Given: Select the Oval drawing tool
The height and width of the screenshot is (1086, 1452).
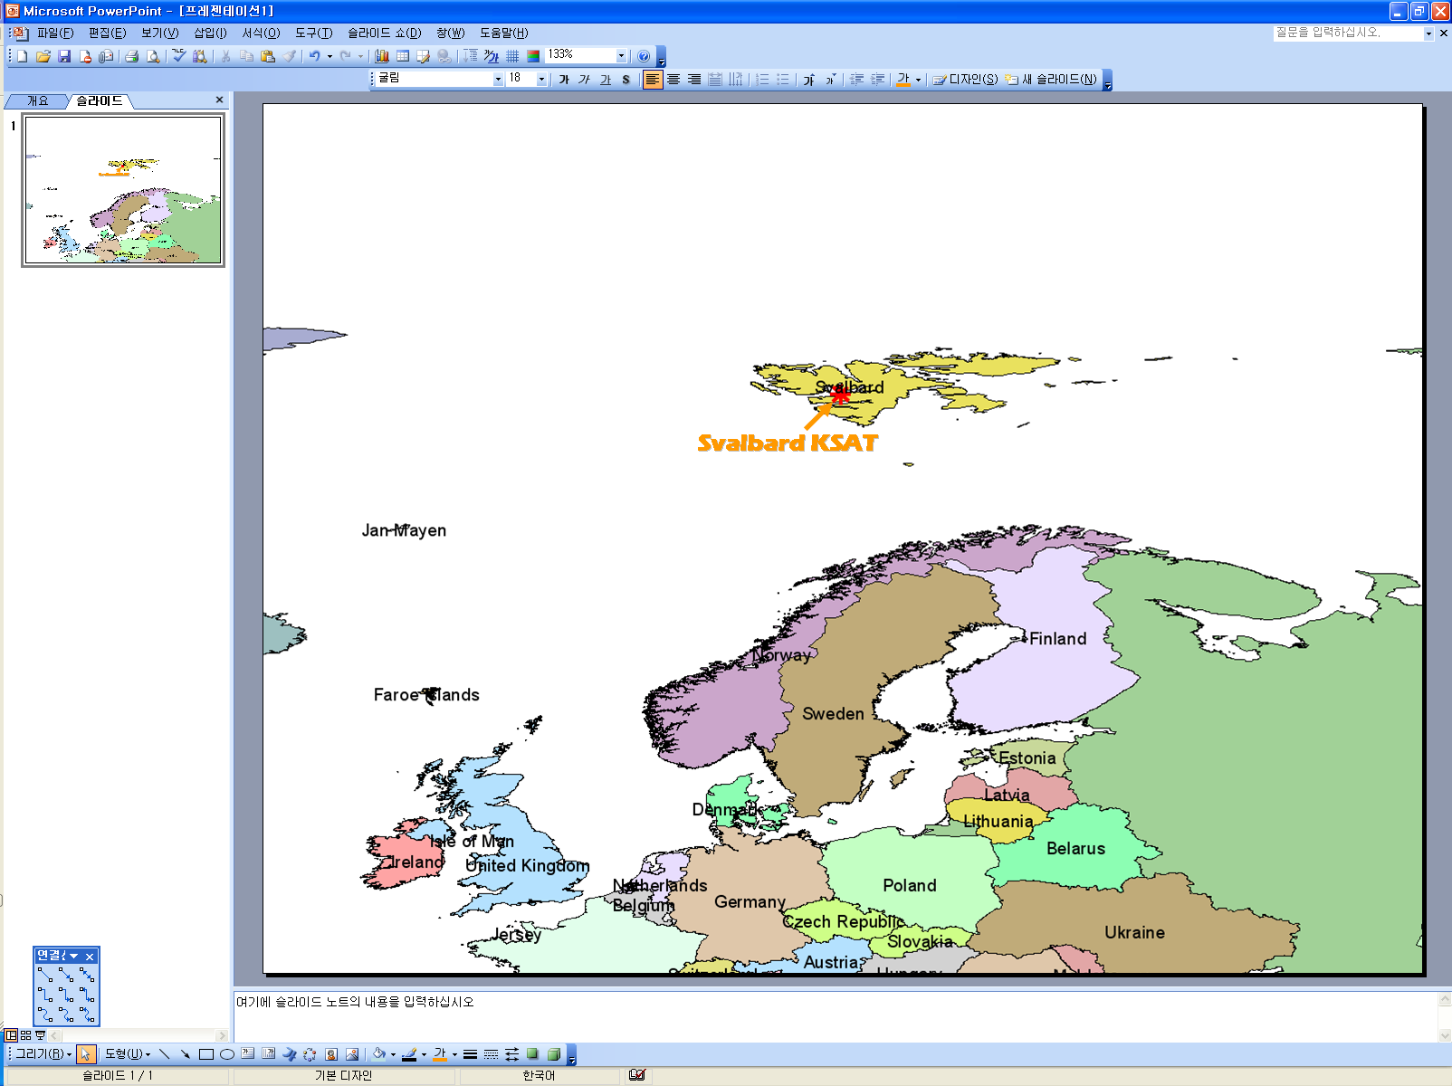Looking at the screenshot, I should click(x=227, y=1054).
